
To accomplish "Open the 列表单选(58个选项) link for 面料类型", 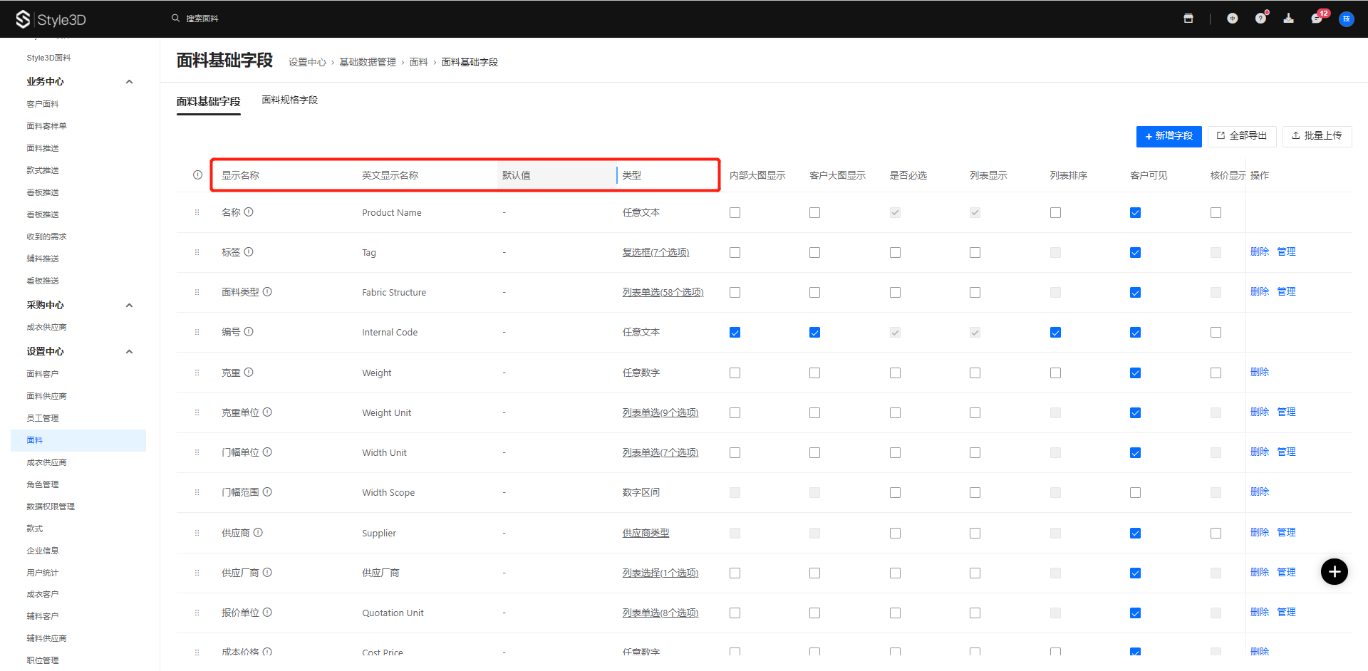I will click(x=662, y=293).
